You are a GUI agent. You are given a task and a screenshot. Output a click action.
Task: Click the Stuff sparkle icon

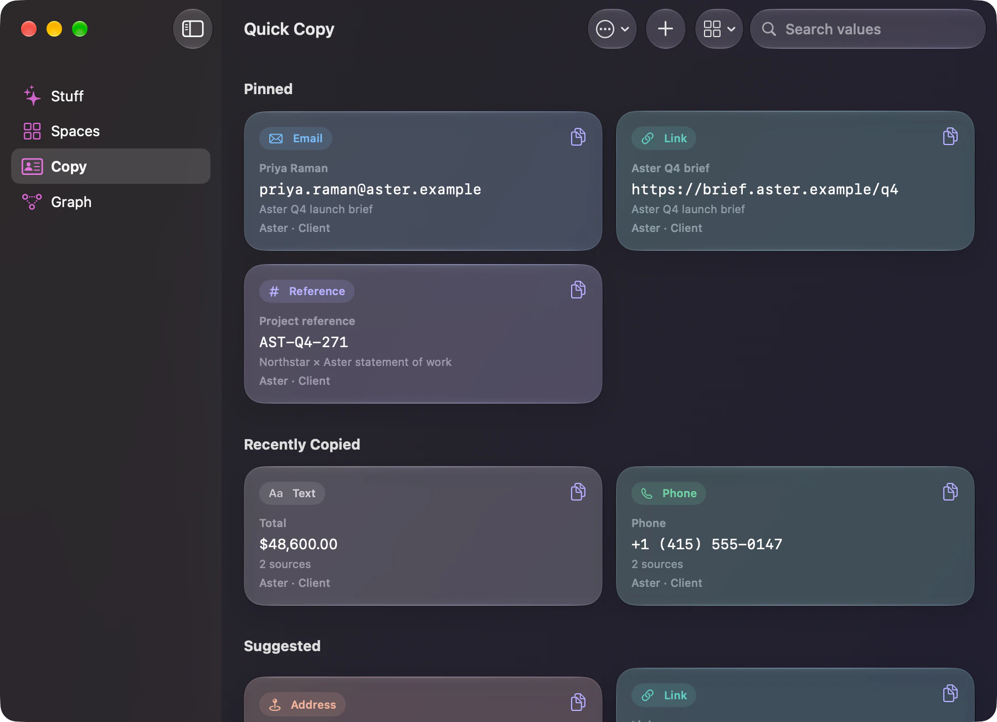pyautogui.click(x=32, y=96)
